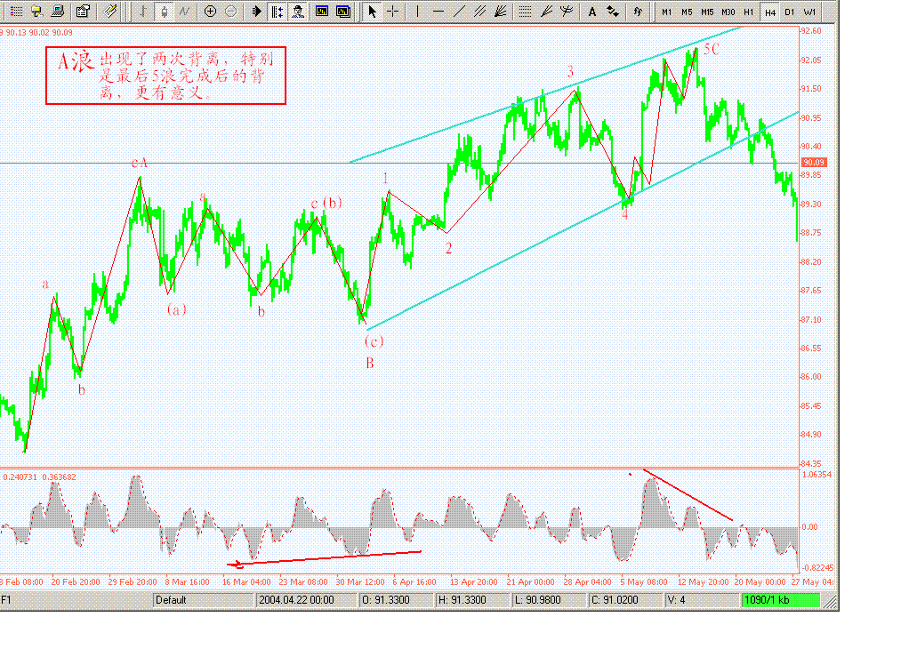Click the chart properties icon
Screen dimensions: 909x649
(x=84, y=11)
